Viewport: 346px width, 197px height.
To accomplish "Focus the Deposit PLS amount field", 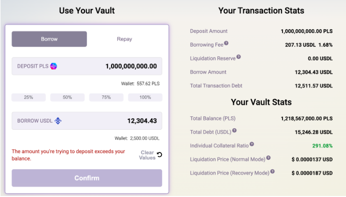I will (x=87, y=66).
